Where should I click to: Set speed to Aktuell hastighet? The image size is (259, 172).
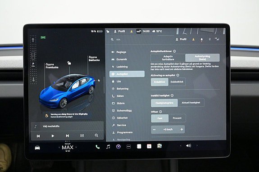[191, 103]
